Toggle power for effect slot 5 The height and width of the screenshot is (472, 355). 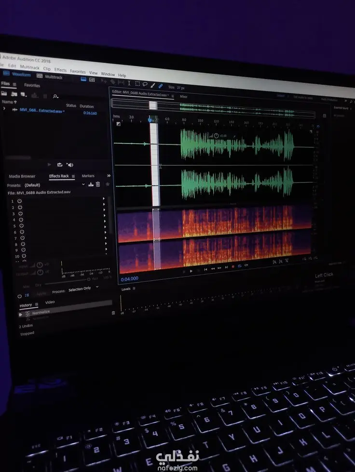pos(21,225)
